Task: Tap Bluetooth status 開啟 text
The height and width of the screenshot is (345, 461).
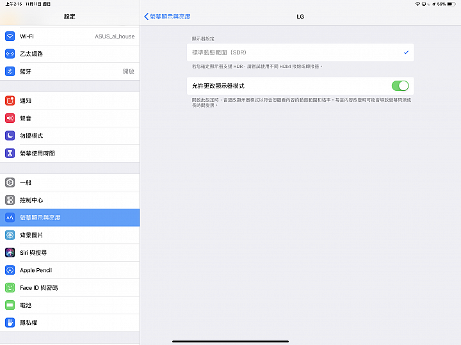Action: [x=129, y=72]
